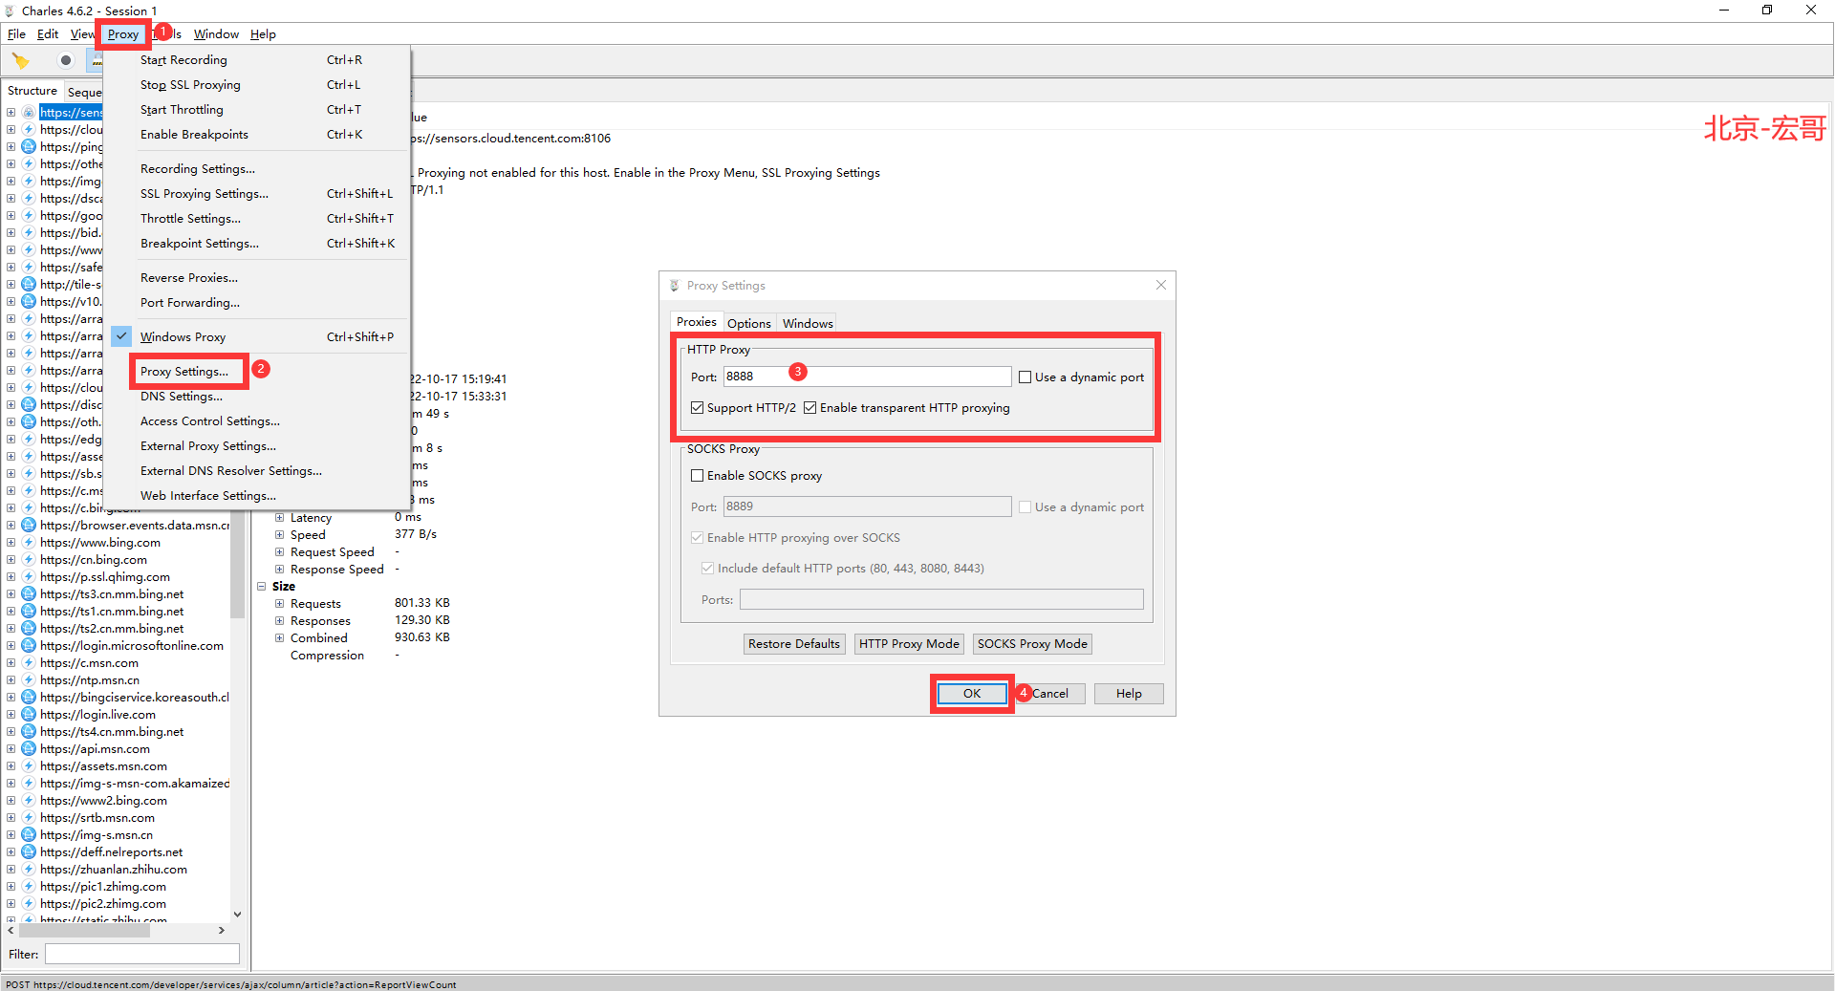
Task: Click Help button in Proxy Settings dialog
Action: tap(1129, 694)
